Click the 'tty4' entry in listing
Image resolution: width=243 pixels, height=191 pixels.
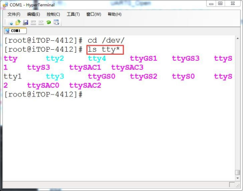pyautogui.click(x=97, y=59)
